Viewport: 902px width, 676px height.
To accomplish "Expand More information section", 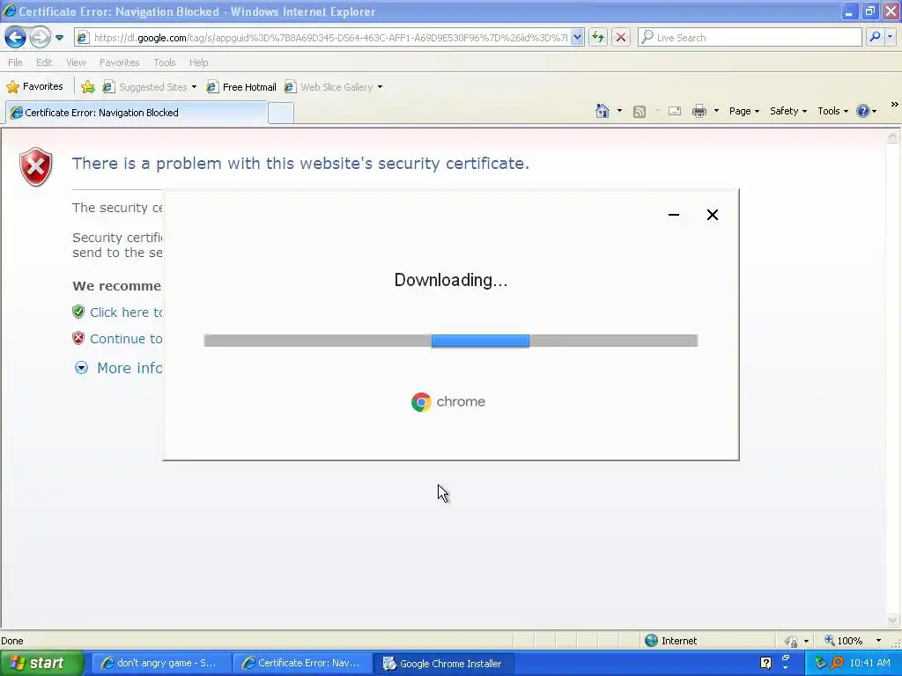I will [118, 368].
